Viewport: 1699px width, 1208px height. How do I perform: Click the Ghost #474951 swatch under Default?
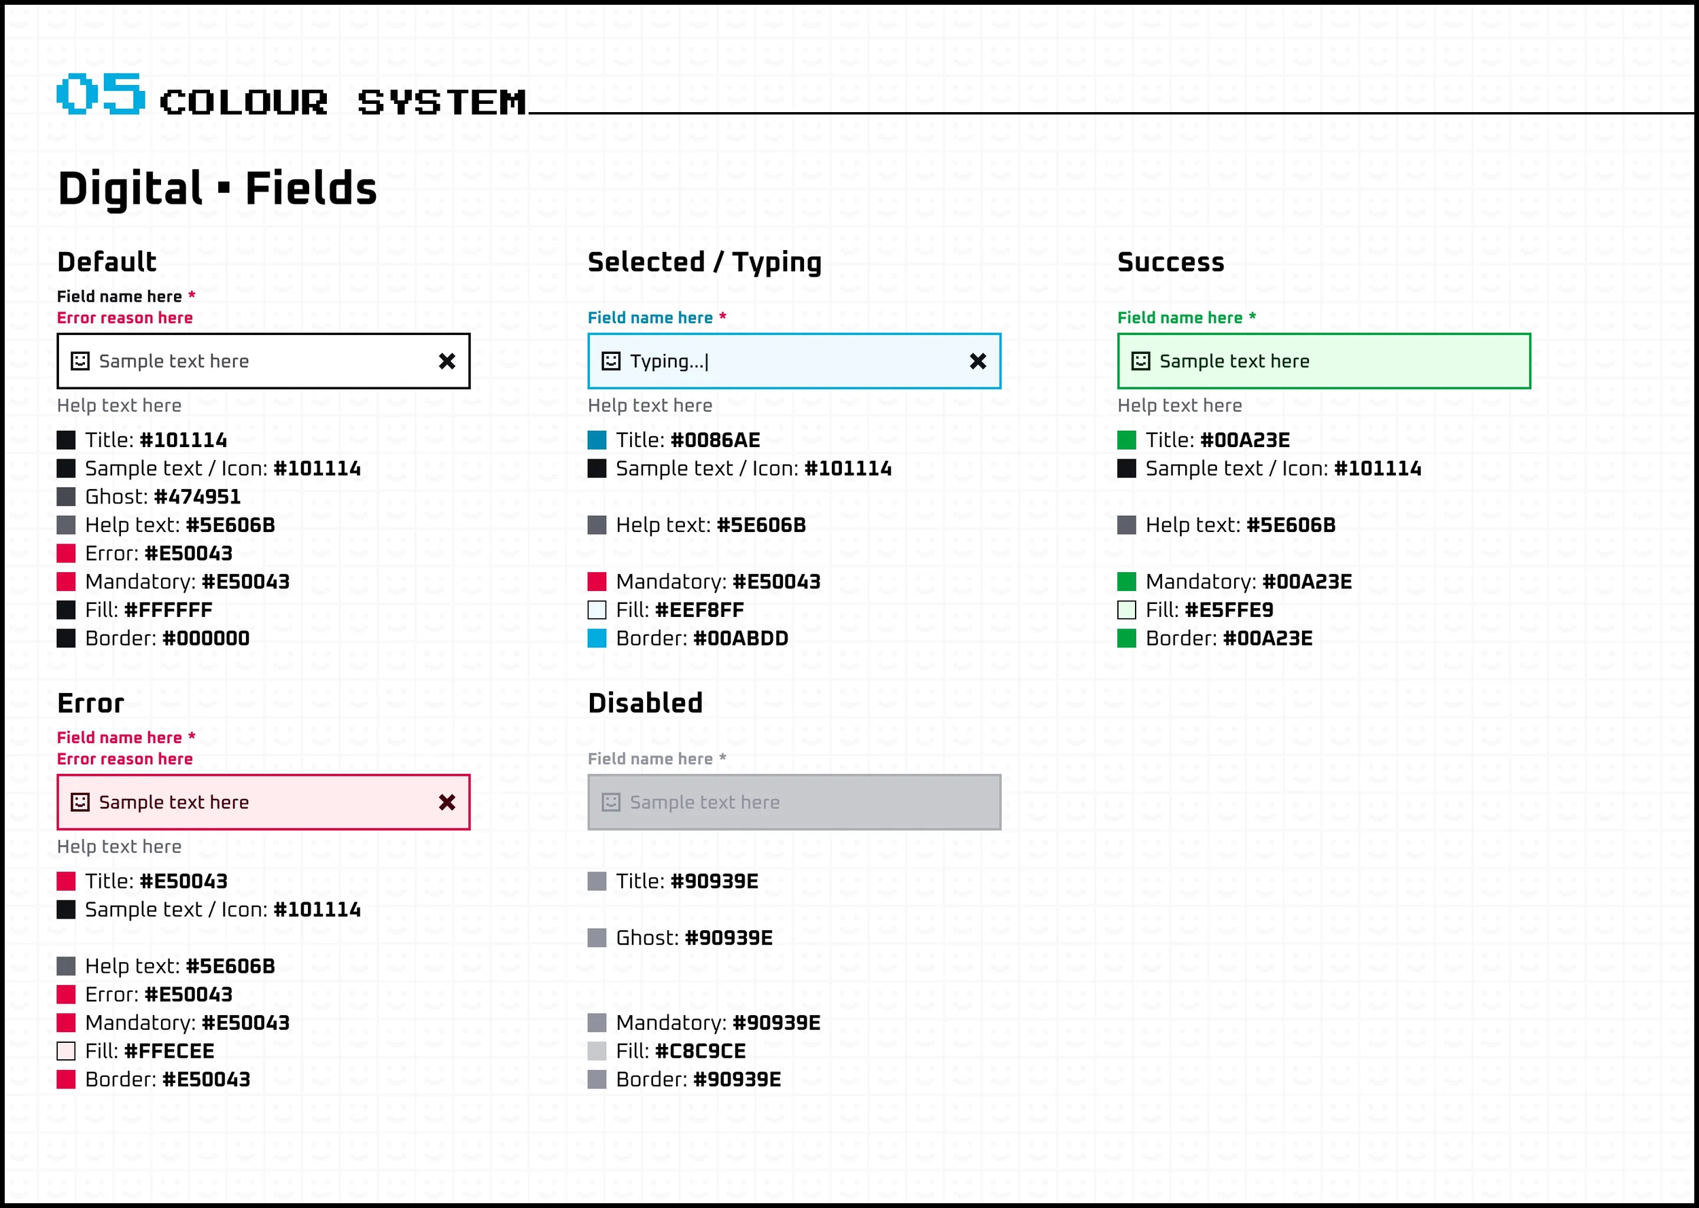click(x=66, y=496)
